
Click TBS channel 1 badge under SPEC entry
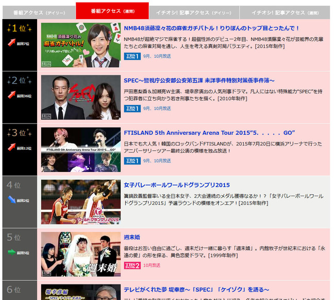[132, 108]
